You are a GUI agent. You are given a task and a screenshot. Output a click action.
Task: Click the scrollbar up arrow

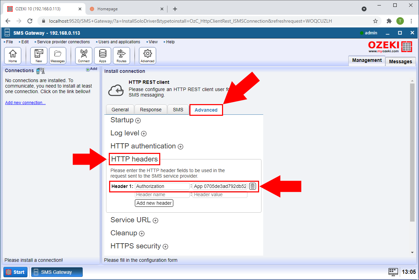[412, 81]
